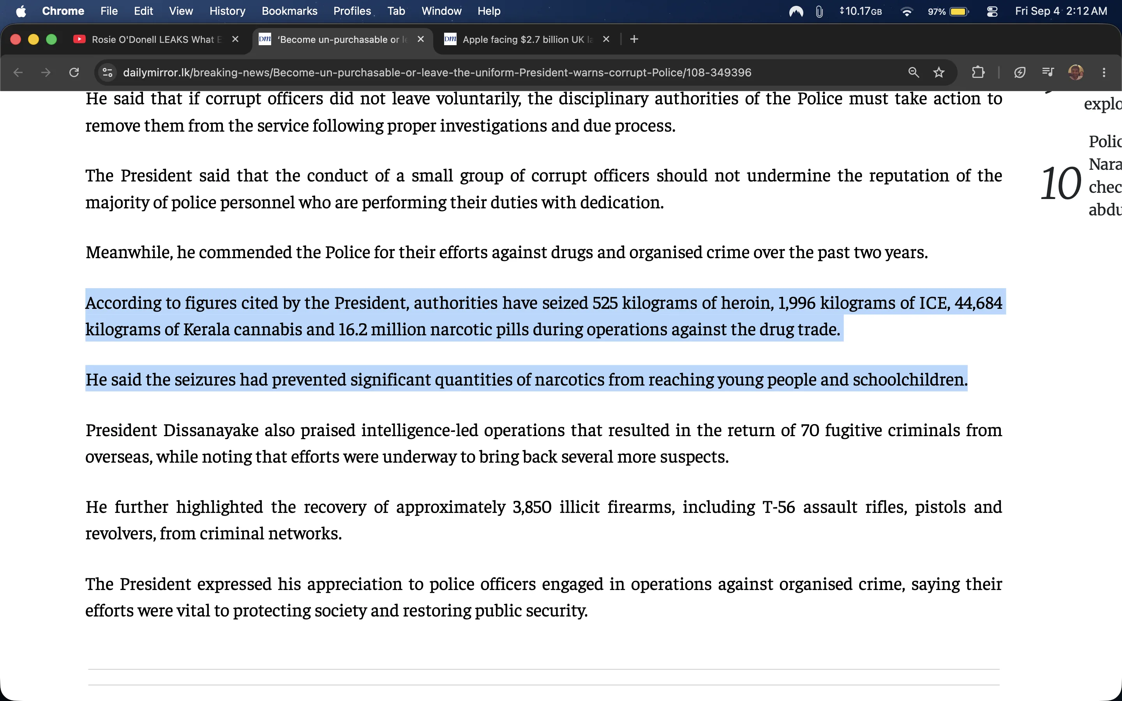This screenshot has width=1122, height=701.
Task: Open the History menu
Action: pos(227,11)
